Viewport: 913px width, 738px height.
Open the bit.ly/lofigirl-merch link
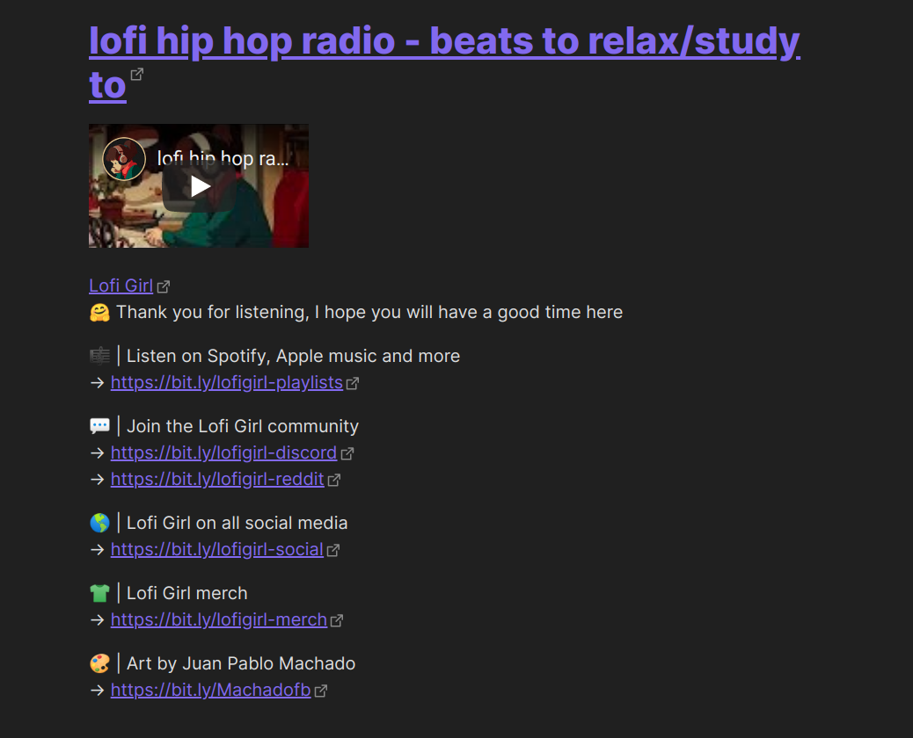coord(219,620)
